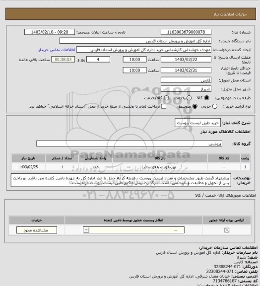Image resolution: width=260 pixels, height=286 pixels.
Task: Click the remaining days field showing 4
Action: pyautogui.click(x=98, y=59)
